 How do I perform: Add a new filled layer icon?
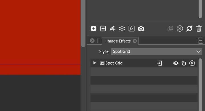(x=93, y=29)
